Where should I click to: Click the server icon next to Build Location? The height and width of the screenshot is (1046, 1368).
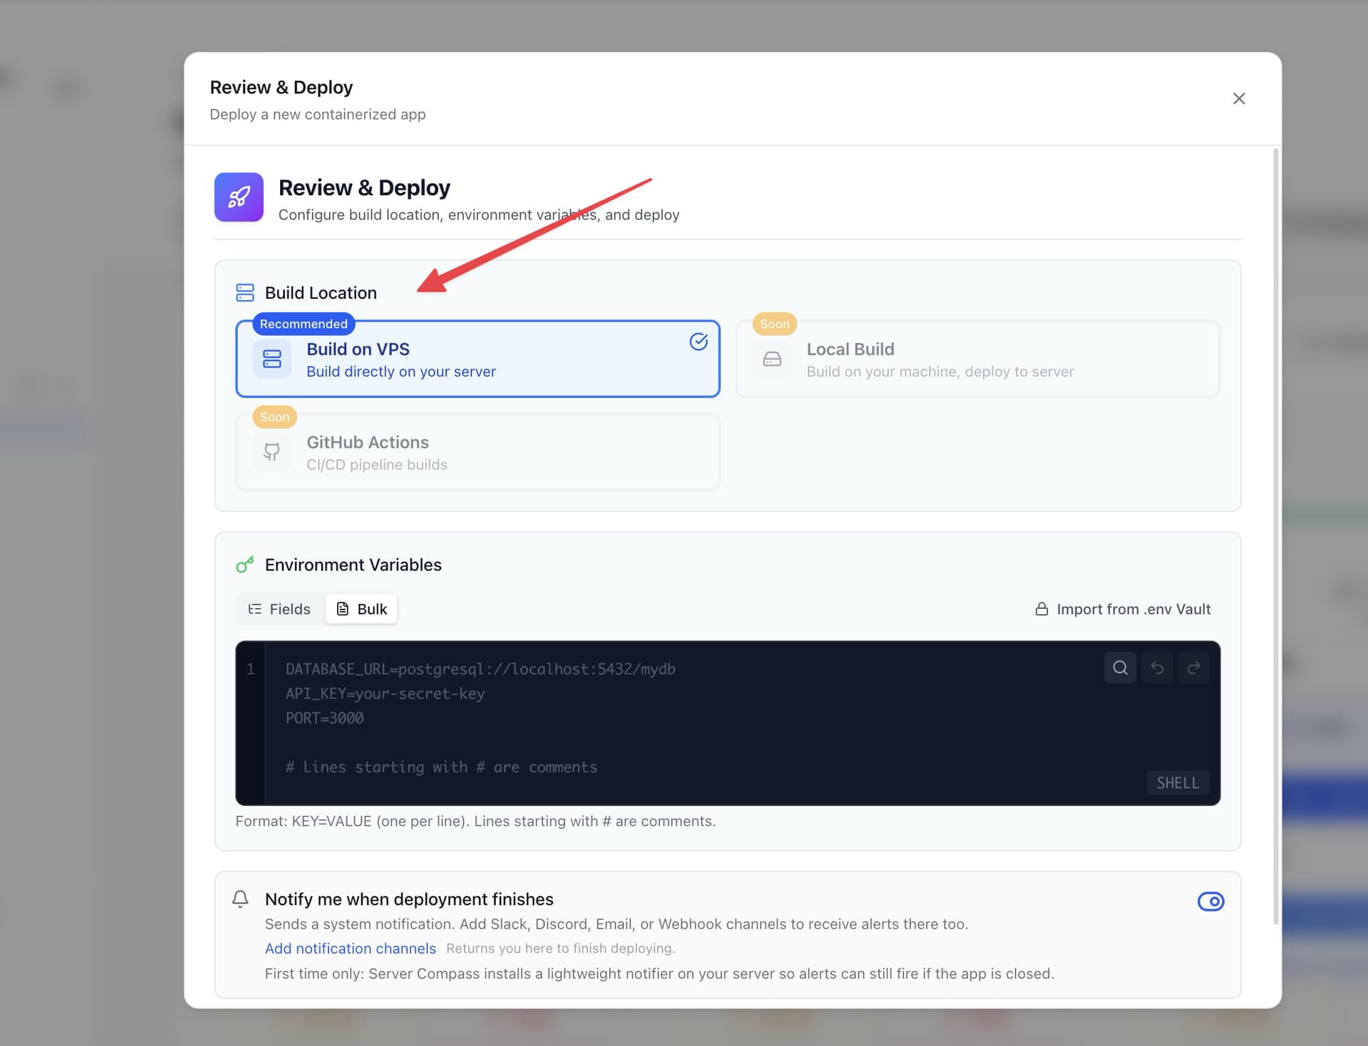(245, 292)
